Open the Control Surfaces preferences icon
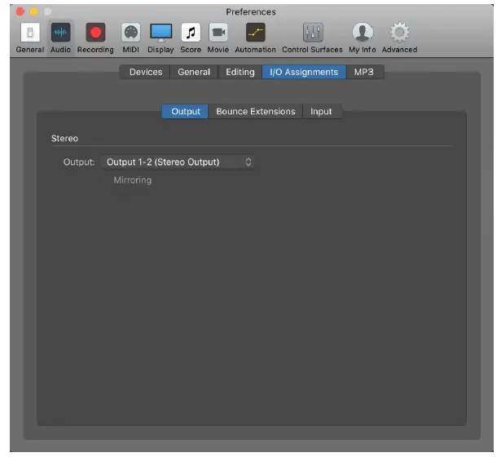Screen dimensions: 501x457 pyautogui.click(x=313, y=33)
